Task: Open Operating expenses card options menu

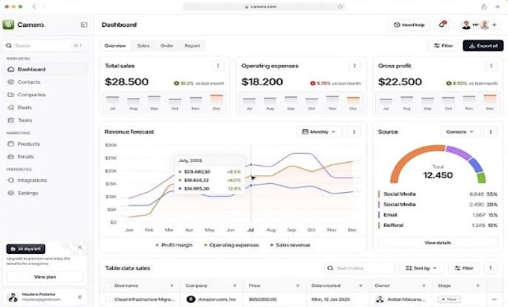Action: pyautogui.click(x=354, y=66)
